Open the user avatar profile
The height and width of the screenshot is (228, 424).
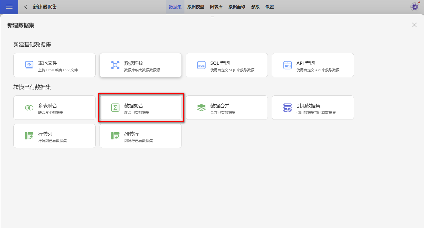[415, 7]
